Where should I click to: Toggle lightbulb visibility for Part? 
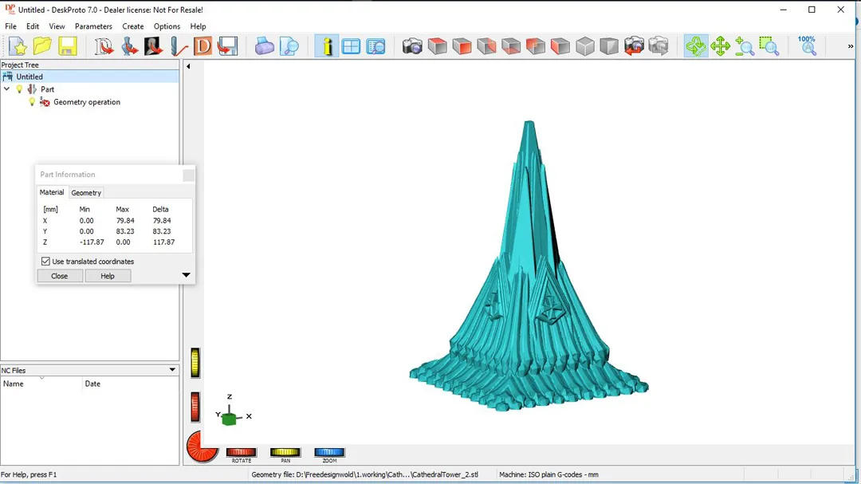coord(20,89)
